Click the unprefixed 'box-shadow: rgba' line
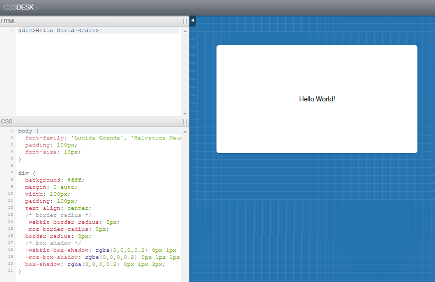The image size is (435, 282). [95, 264]
